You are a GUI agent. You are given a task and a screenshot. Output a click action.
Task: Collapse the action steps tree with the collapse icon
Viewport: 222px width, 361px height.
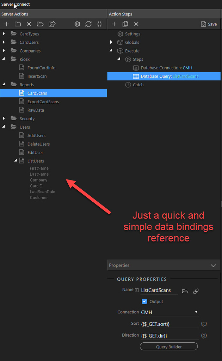(99, 24)
